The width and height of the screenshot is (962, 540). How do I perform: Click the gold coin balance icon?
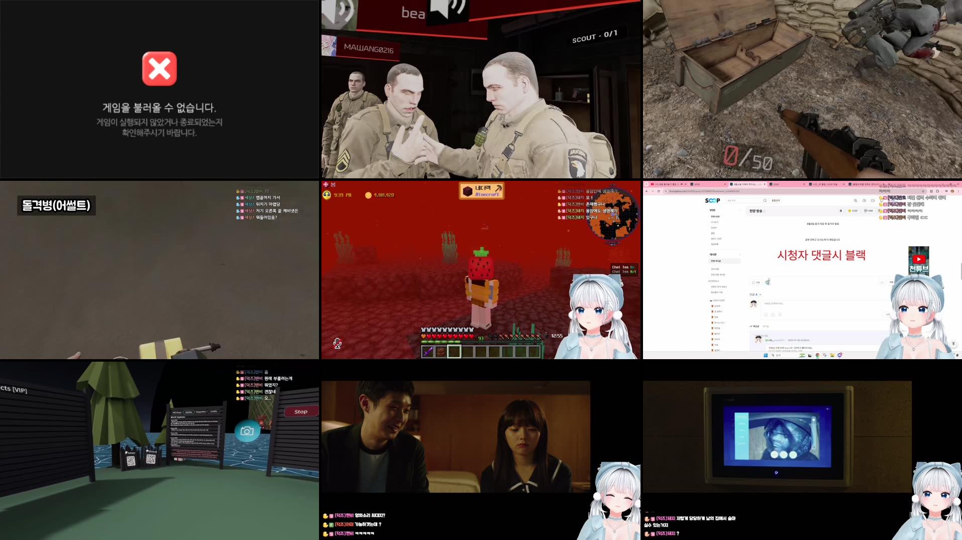pyautogui.click(x=368, y=195)
